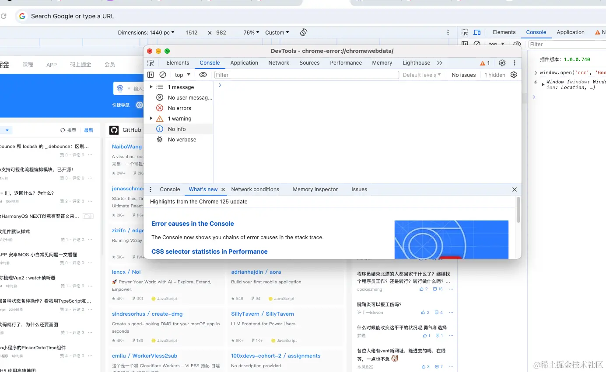606x372 pixels.
Task: Activate the inspect element picker in floating DevTools
Action: click(x=151, y=63)
